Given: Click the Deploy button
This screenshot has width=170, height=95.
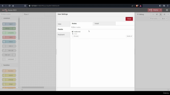Looking at the screenshot, I should click(x=154, y=10).
